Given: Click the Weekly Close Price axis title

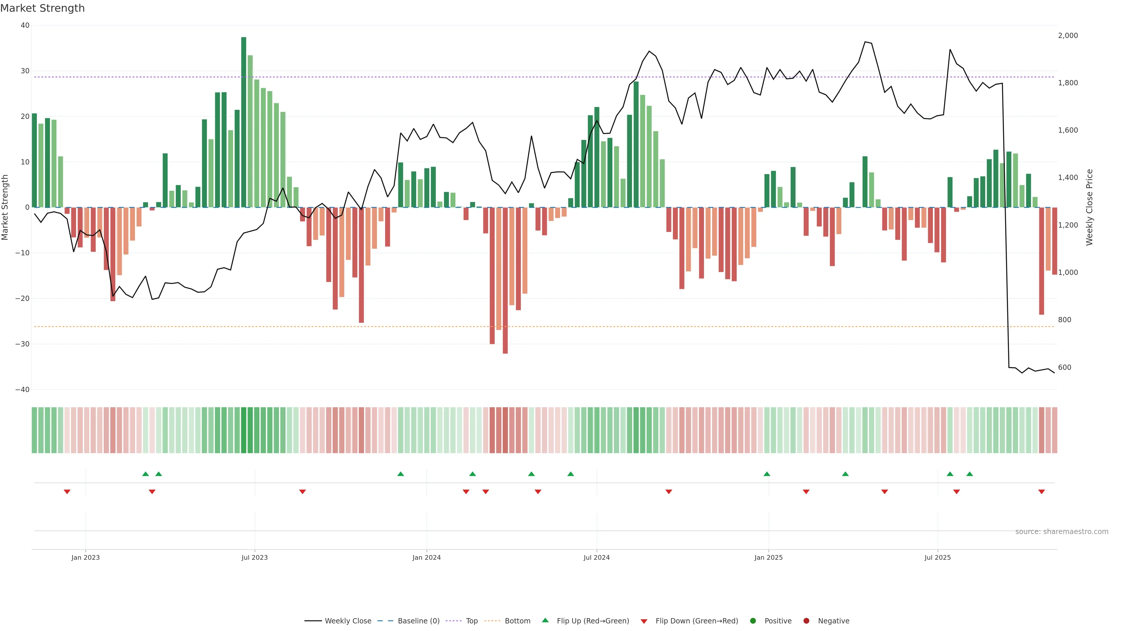Looking at the screenshot, I should pyautogui.click(x=1089, y=207).
